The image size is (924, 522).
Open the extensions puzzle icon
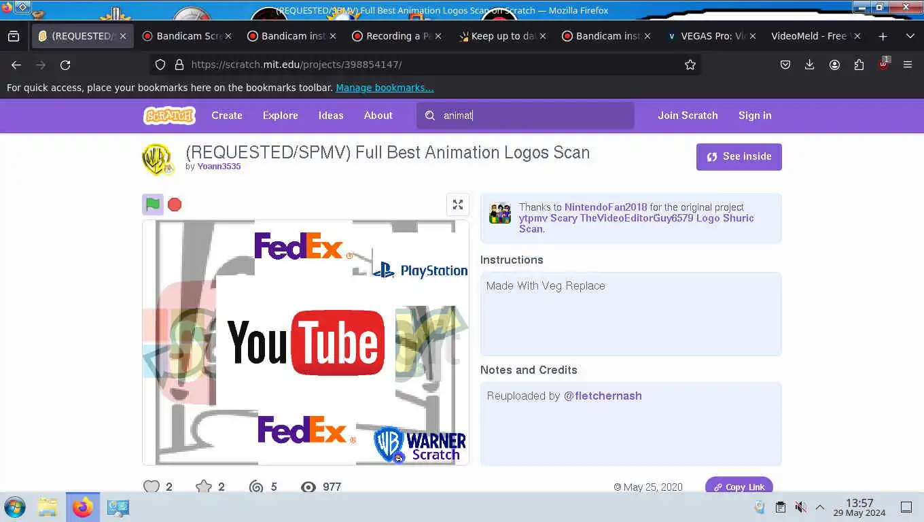pyautogui.click(x=859, y=65)
